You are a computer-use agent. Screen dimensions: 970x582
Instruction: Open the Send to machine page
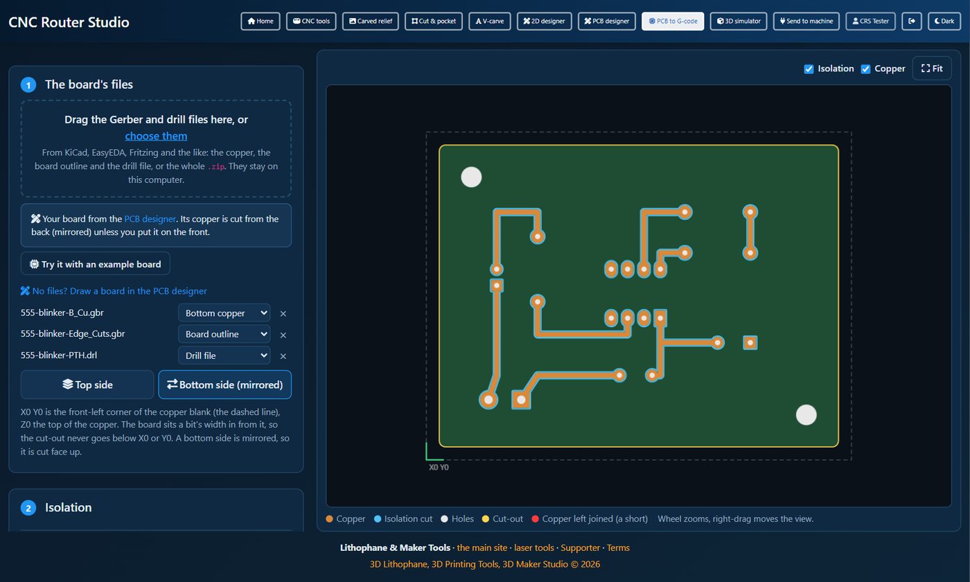[806, 21]
